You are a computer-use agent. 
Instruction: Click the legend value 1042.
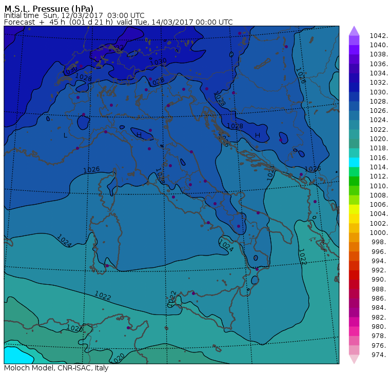(379, 36)
